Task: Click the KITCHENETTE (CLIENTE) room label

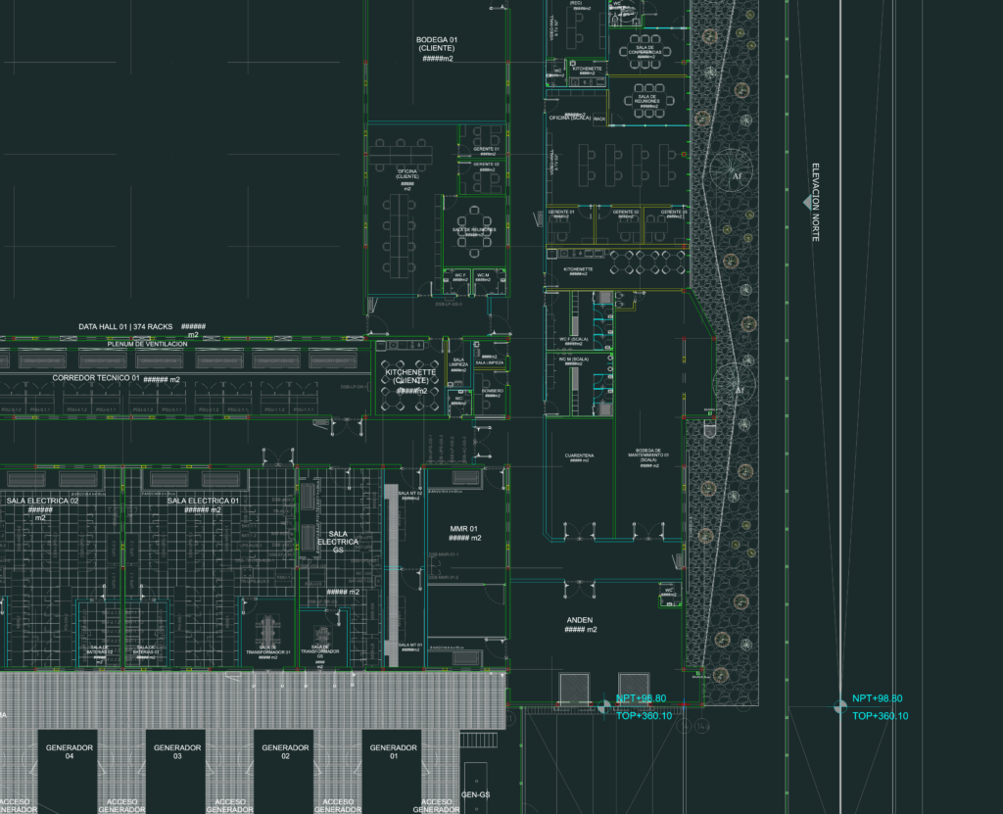Action: tap(410, 376)
